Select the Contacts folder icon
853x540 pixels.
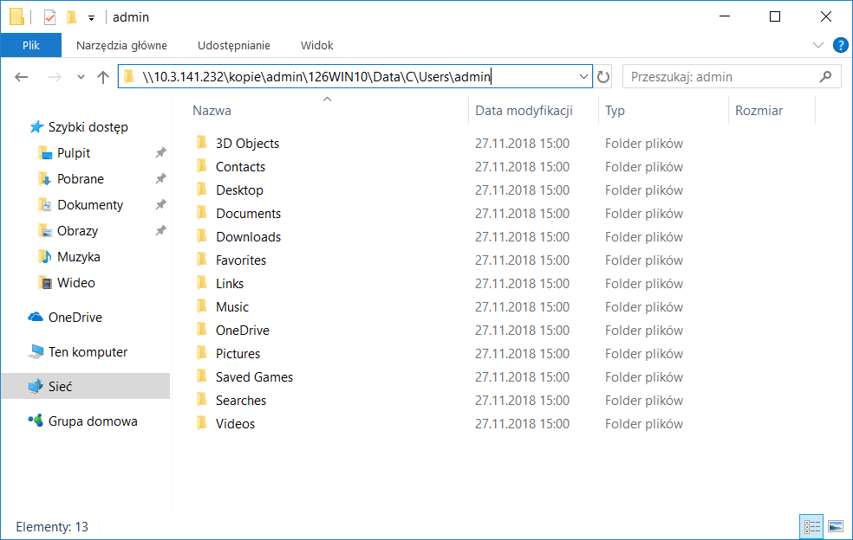tap(201, 166)
